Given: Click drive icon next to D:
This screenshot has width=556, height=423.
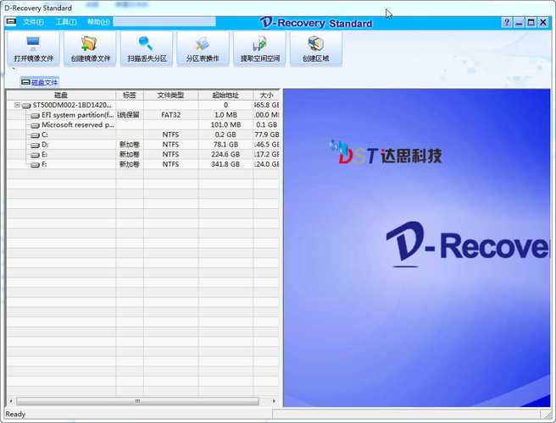Looking at the screenshot, I should click(35, 146).
